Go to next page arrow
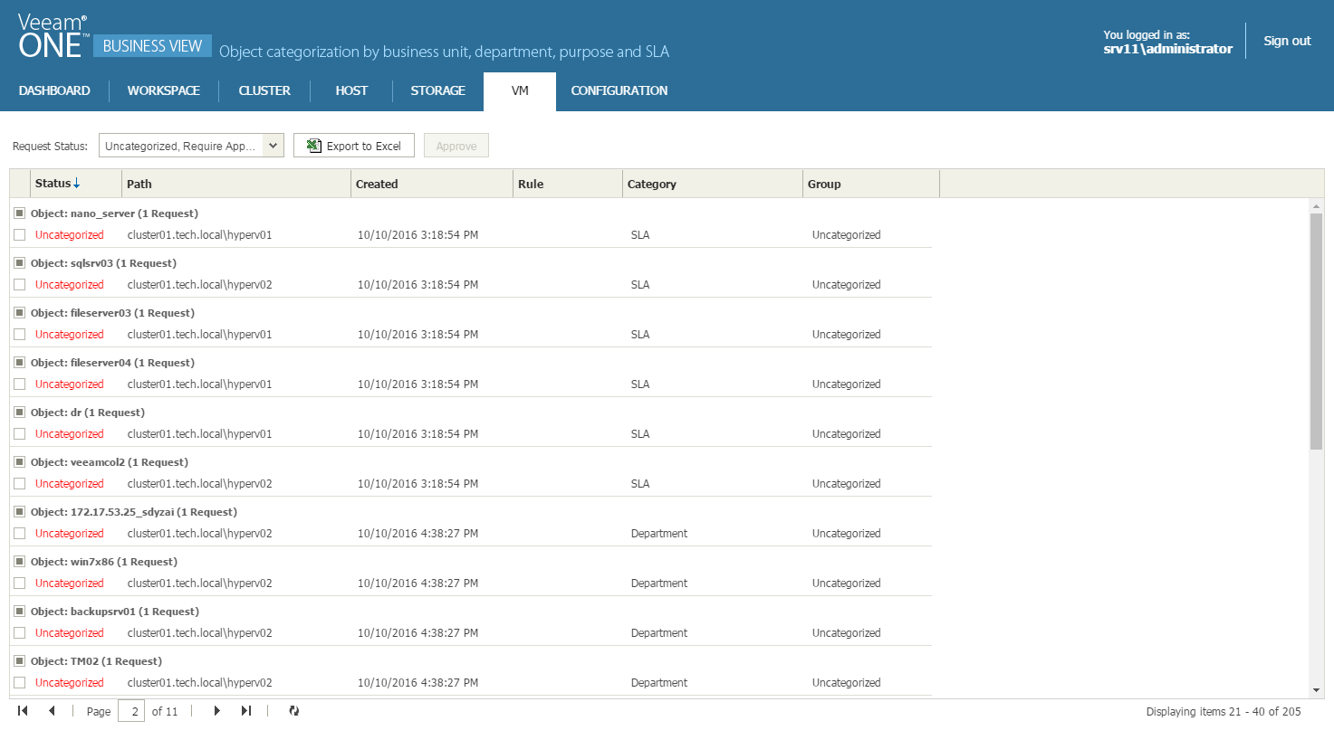Viewport: 1334px width, 740px height. (216, 711)
